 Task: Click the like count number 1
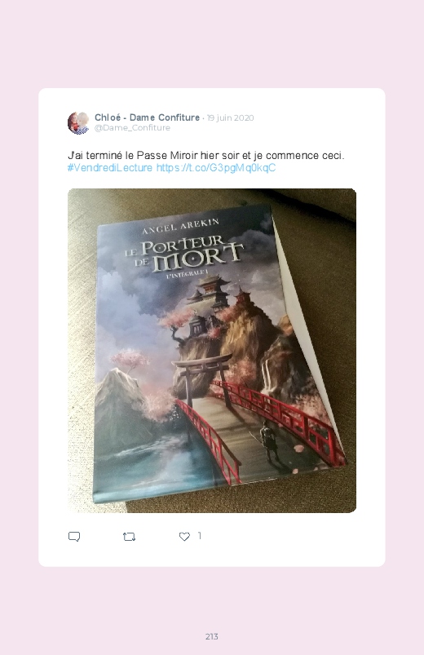(x=200, y=536)
